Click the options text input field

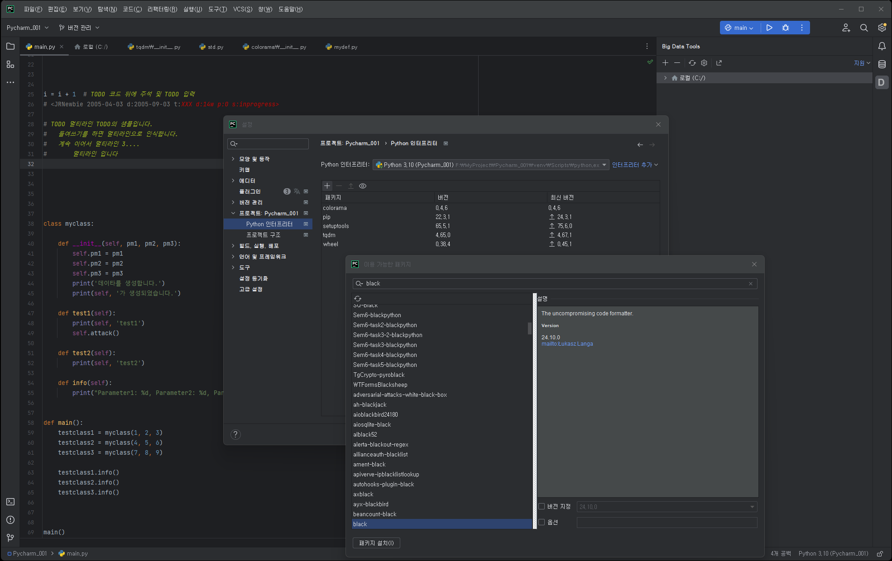point(667,523)
